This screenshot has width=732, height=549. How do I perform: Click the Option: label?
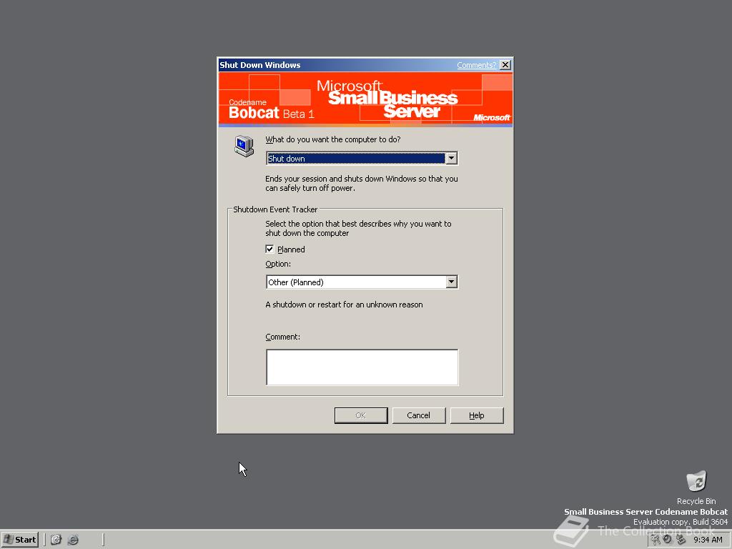[x=278, y=264]
